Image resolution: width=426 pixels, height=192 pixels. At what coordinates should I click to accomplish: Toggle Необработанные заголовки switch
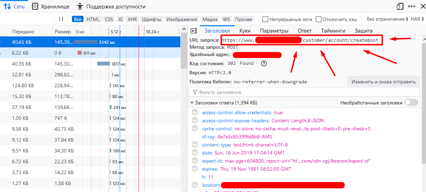pyautogui.click(x=411, y=103)
